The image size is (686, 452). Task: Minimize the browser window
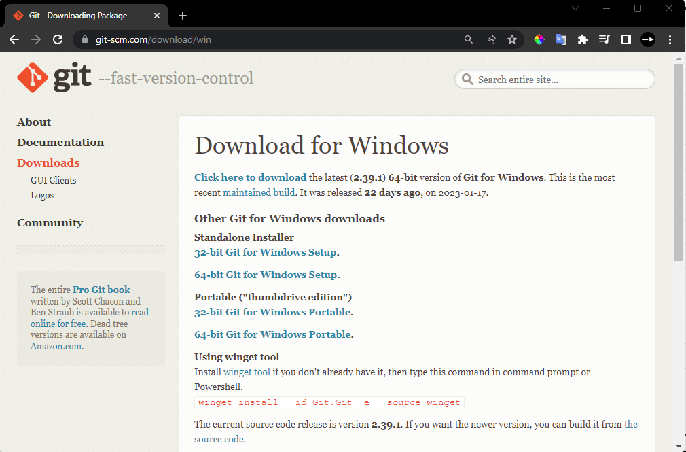coord(607,8)
